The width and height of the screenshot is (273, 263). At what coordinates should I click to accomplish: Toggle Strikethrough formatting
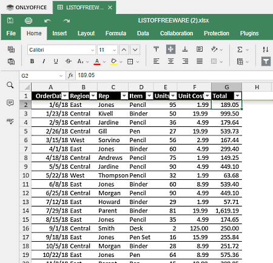[x=69, y=61]
